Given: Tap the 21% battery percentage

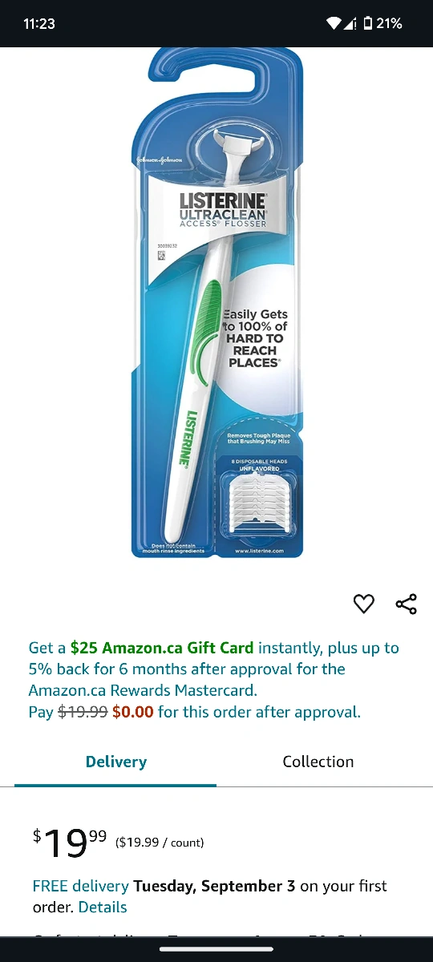Looking at the screenshot, I should [389, 23].
